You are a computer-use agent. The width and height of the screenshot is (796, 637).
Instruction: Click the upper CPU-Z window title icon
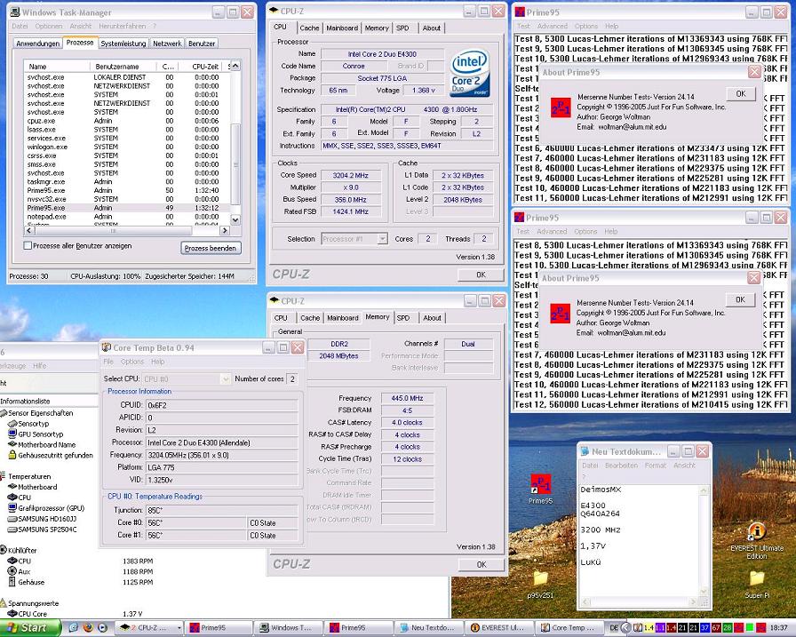[x=274, y=11]
